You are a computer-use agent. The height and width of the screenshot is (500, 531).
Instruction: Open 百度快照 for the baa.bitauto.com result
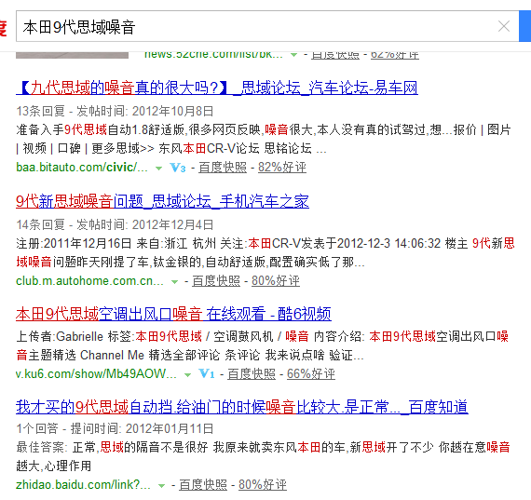(223, 168)
